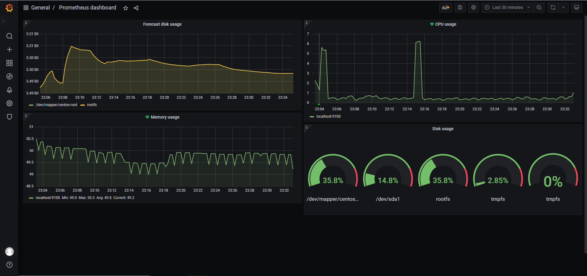Image resolution: width=587 pixels, height=276 pixels.
Task: Open the user profile avatar
Action: click(x=9, y=252)
